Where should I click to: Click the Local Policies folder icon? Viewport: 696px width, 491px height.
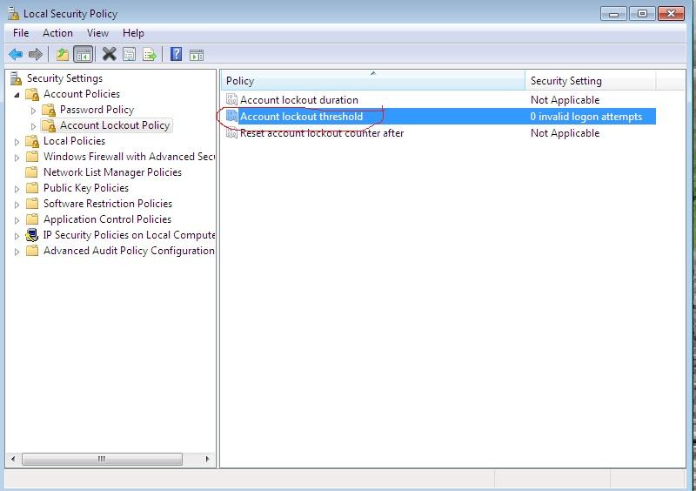(x=32, y=141)
